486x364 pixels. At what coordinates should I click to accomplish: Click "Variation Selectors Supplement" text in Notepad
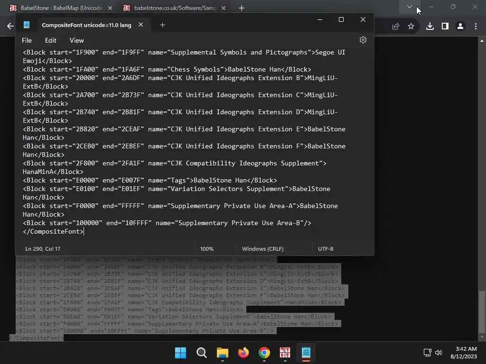[x=227, y=189]
